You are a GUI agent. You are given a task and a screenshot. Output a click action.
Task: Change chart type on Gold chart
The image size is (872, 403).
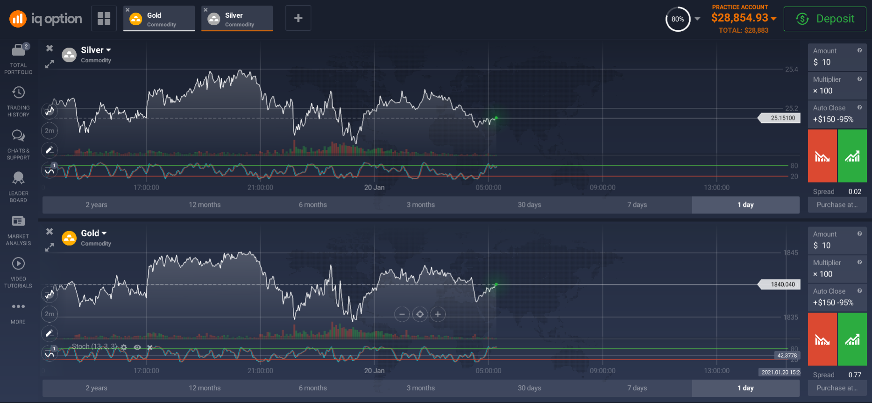coord(50,294)
